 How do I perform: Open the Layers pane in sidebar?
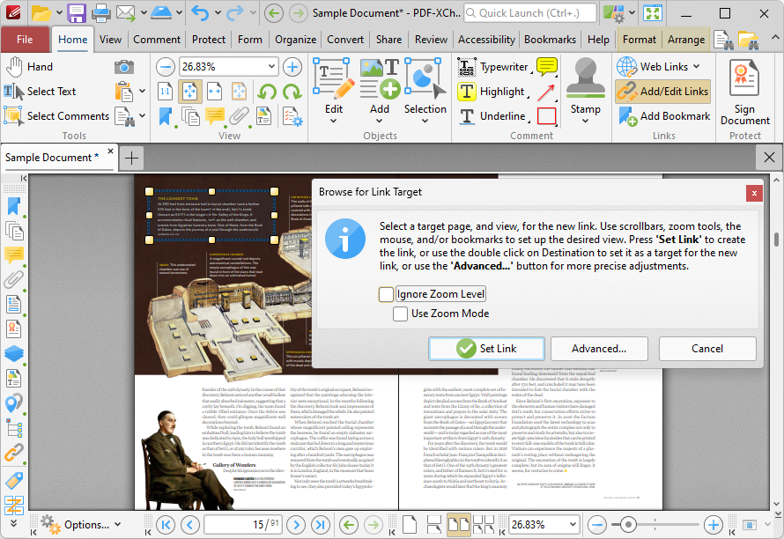[x=14, y=353]
